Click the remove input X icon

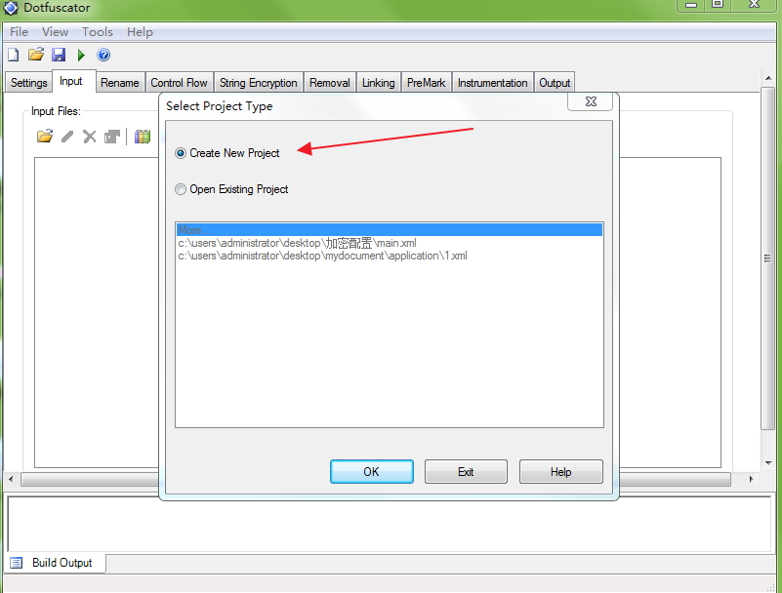90,137
